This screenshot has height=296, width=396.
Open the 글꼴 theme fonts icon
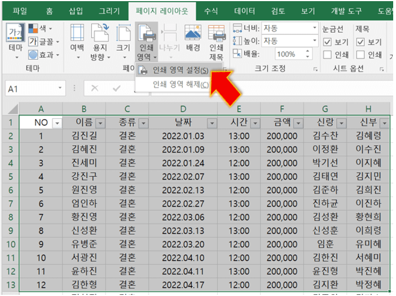pos(33,41)
